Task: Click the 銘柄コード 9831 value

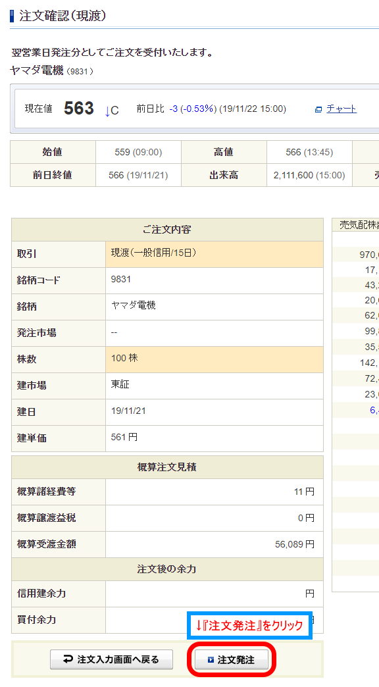Action: [121, 279]
